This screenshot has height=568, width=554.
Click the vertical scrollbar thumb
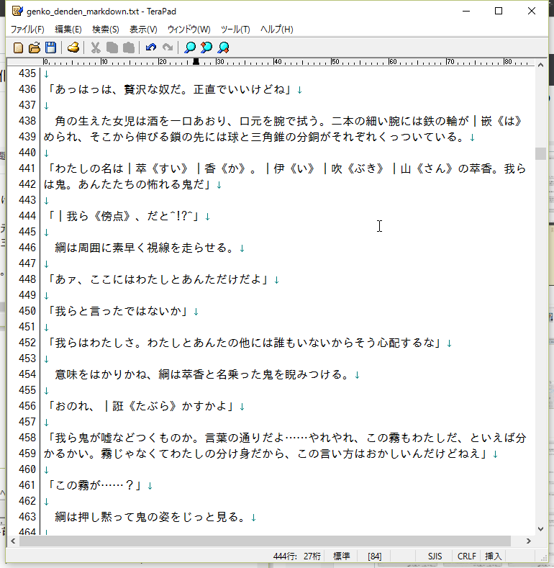pos(540,153)
